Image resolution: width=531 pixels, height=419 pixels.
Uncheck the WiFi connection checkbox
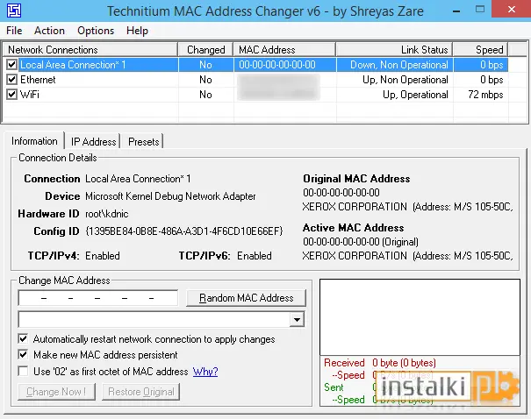click(12, 94)
